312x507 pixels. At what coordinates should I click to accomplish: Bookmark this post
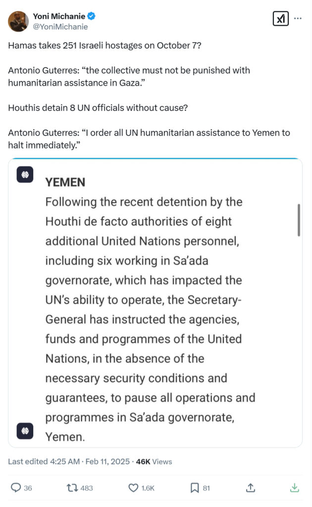(195, 488)
